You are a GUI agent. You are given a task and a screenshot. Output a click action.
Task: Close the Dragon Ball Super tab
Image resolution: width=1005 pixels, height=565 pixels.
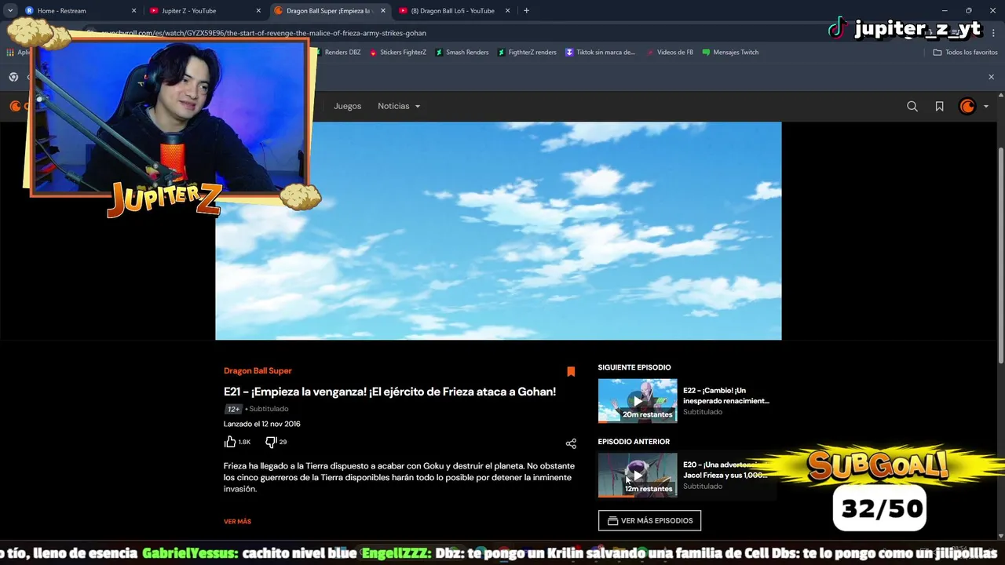tap(383, 11)
